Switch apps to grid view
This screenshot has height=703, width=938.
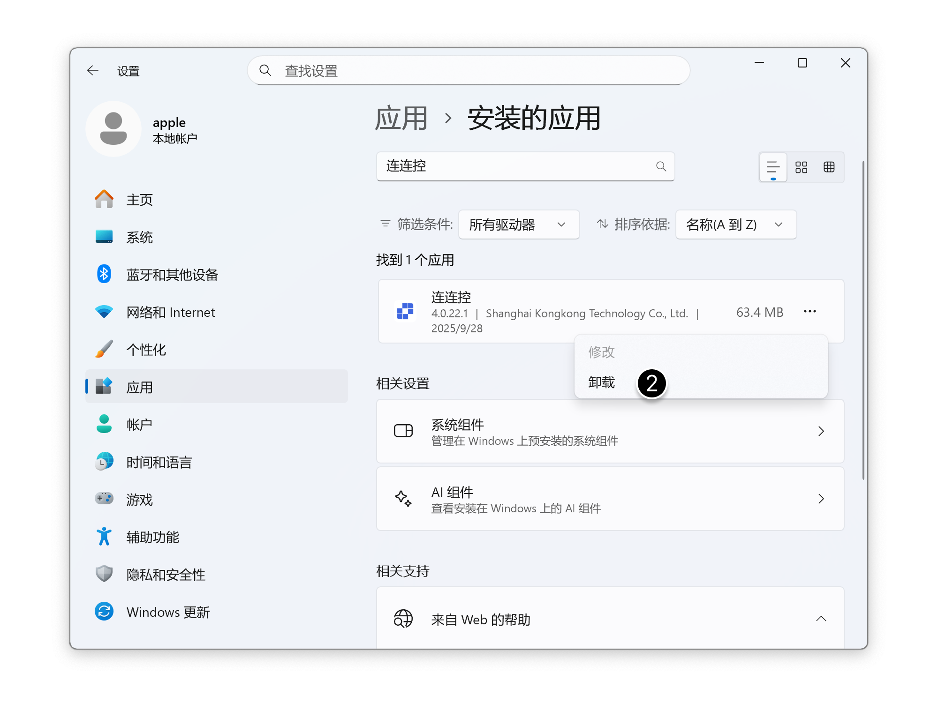[x=801, y=167]
